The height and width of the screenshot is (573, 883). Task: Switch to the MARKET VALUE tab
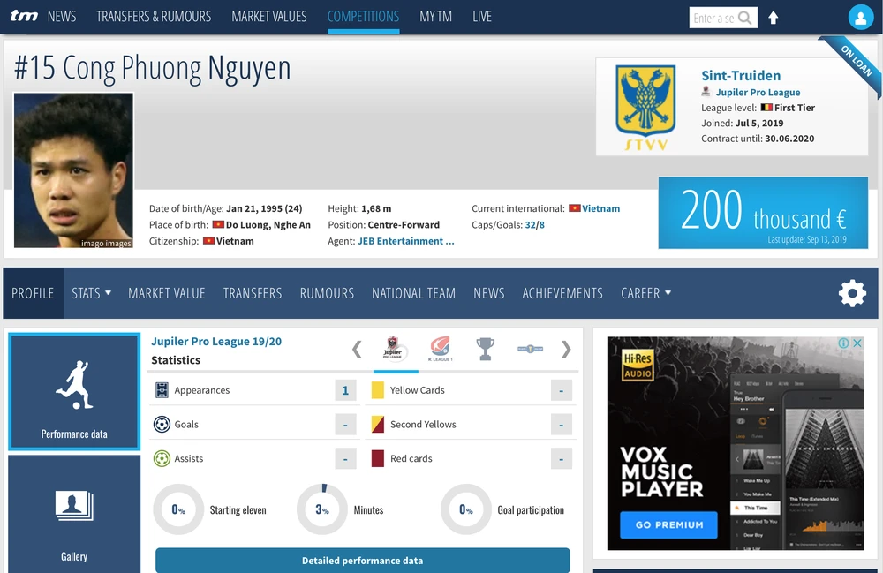(x=166, y=293)
